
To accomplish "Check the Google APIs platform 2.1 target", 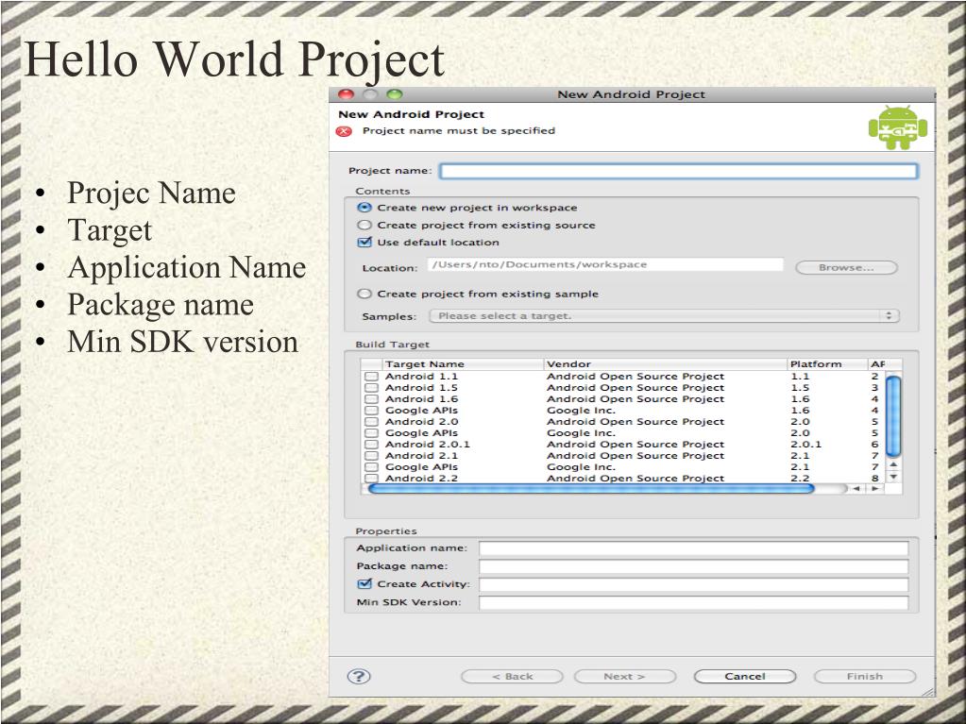I will (371, 467).
